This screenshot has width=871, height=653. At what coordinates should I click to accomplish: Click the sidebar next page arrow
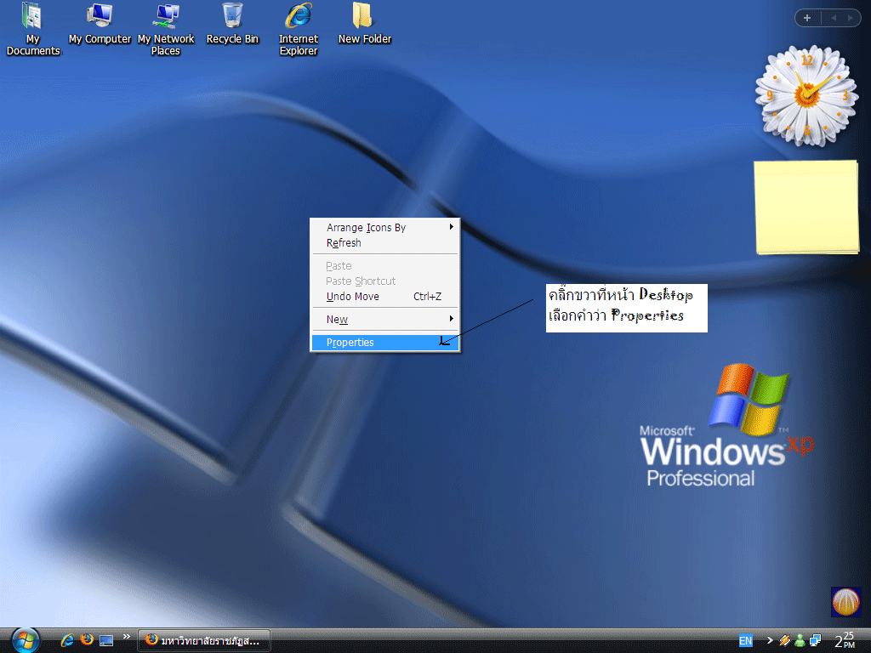tap(850, 18)
